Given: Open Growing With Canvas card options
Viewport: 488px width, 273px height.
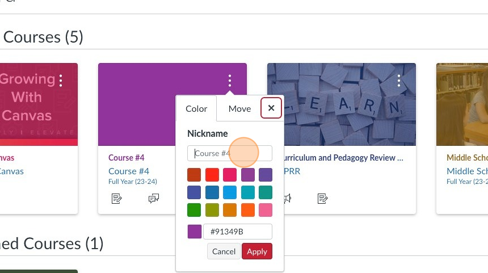Looking at the screenshot, I should pos(61,81).
